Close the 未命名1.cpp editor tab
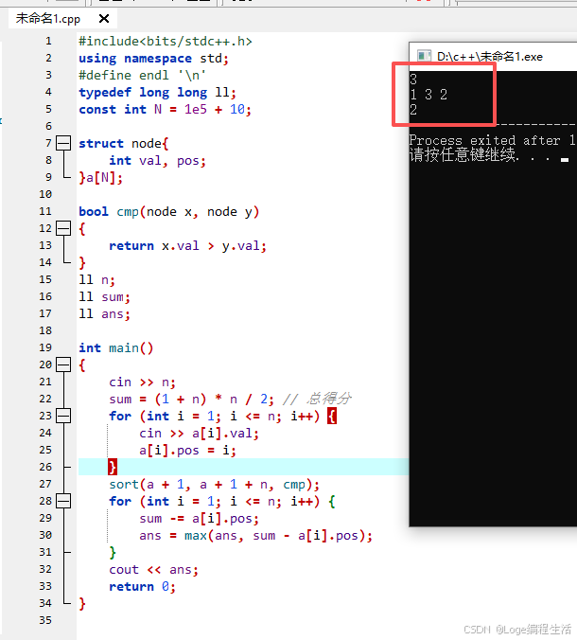The height and width of the screenshot is (640, 577). [x=104, y=19]
